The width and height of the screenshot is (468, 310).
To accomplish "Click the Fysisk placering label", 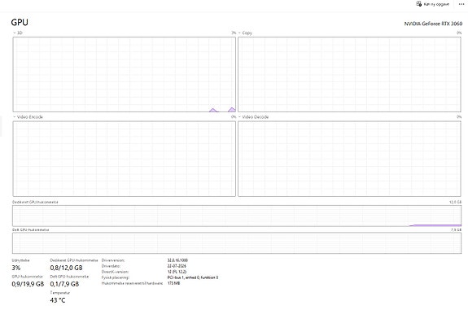I will pos(116,277).
